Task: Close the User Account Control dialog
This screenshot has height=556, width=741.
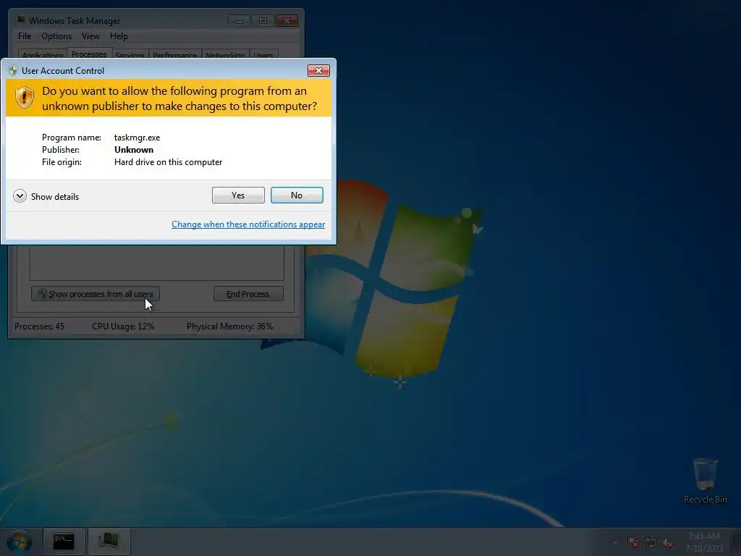Action: (x=318, y=70)
